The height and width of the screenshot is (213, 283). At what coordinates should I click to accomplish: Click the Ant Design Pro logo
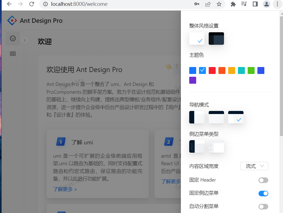coord(12,21)
